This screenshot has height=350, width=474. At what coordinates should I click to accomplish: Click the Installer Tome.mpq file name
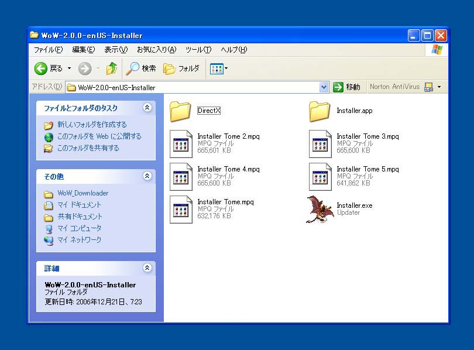tap(225, 201)
